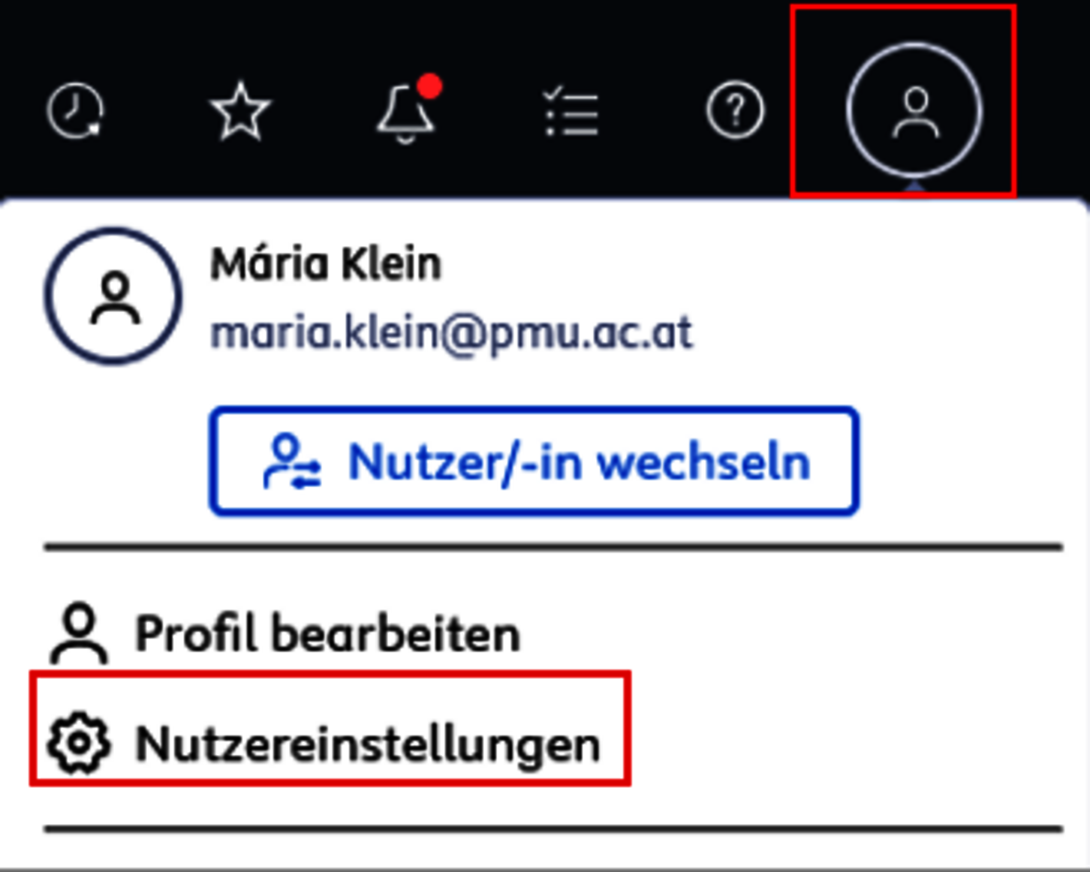Image resolution: width=1090 pixels, height=872 pixels.
Task: Open the recent history clock icon
Action: (x=75, y=111)
